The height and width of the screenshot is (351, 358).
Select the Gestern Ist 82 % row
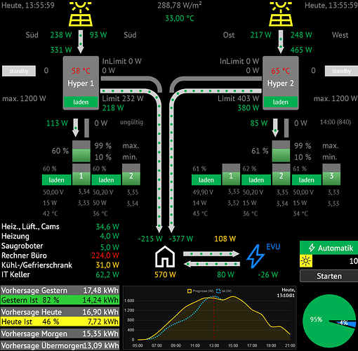(60, 300)
